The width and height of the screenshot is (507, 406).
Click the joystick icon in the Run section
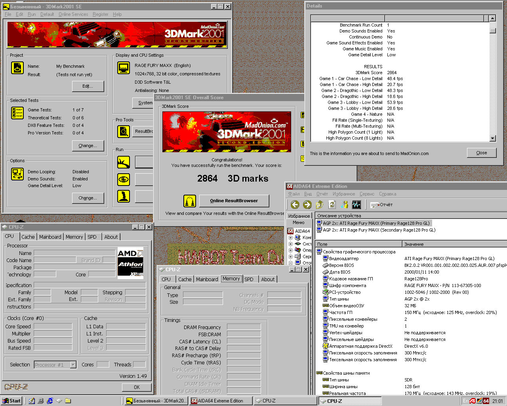coord(124,196)
